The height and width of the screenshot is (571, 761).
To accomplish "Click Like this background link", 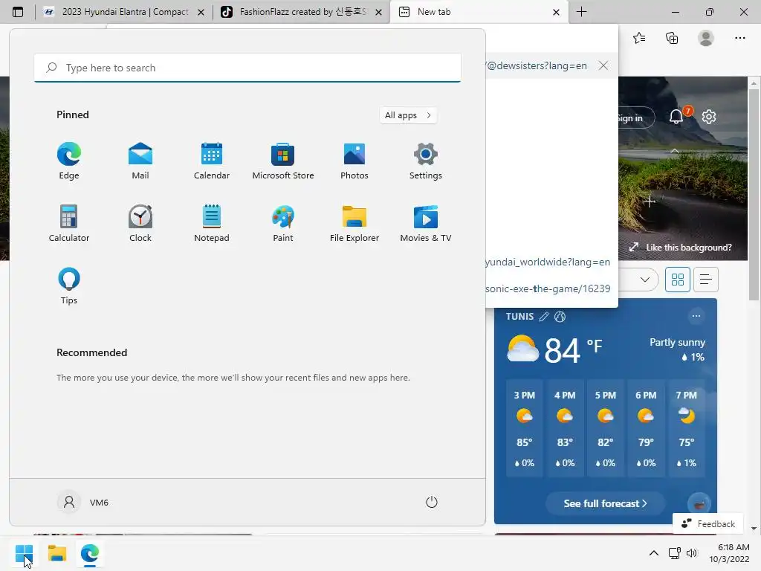I will pyautogui.click(x=680, y=247).
